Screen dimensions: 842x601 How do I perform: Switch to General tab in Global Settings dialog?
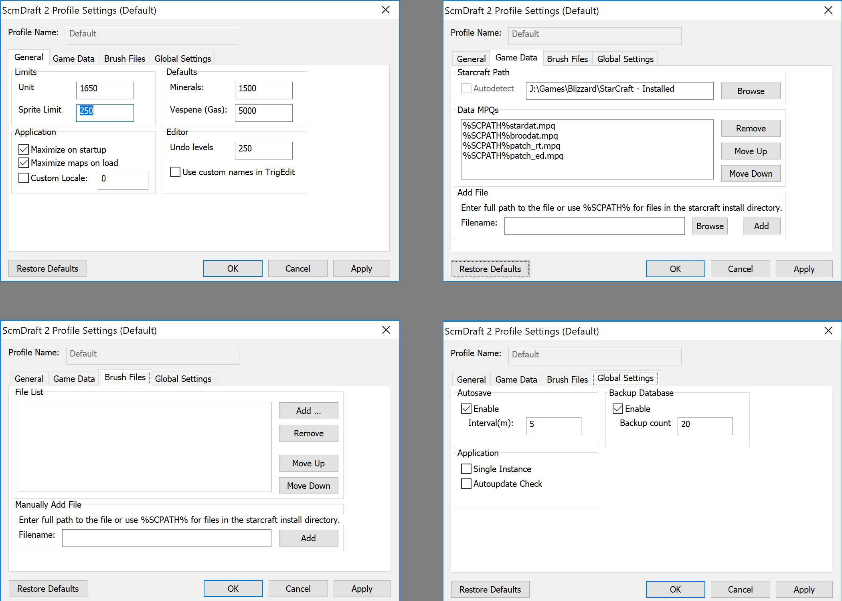(x=471, y=379)
